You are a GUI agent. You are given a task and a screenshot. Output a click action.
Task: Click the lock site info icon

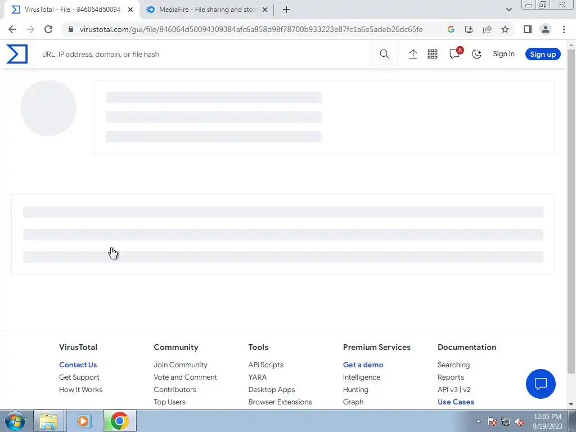(x=71, y=29)
